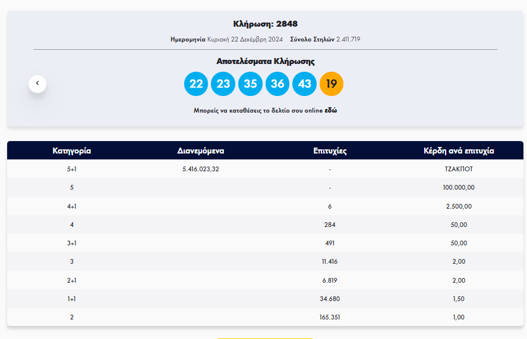Go to the previous draw using the chevron arrow
This screenshot has width=527, height=339.
point(37,84)
